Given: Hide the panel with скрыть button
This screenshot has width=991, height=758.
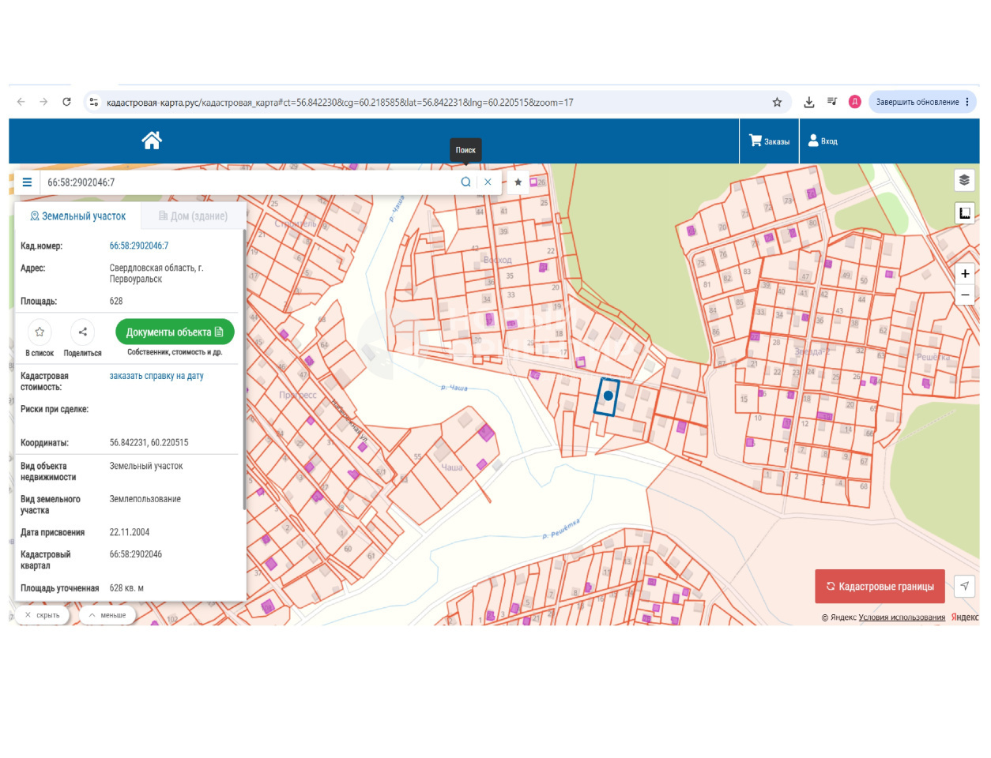Looking at the screenshot, I should (x=42, y=615).
